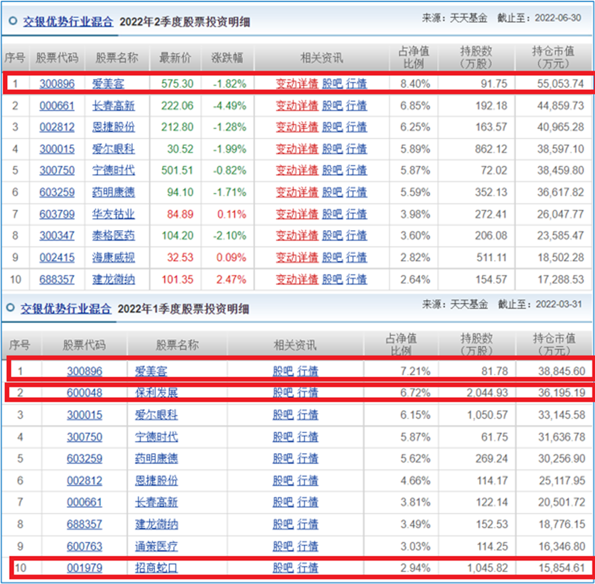
Task: Click 长春高新 name in Q1 table
Action: (157, 502)
